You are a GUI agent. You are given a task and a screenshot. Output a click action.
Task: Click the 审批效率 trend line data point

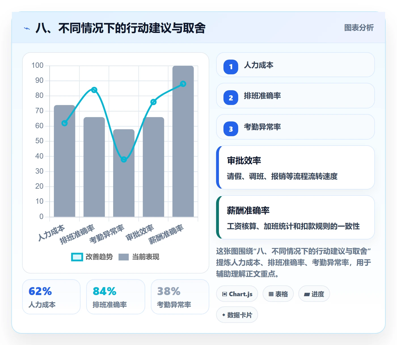click(153, 102)
